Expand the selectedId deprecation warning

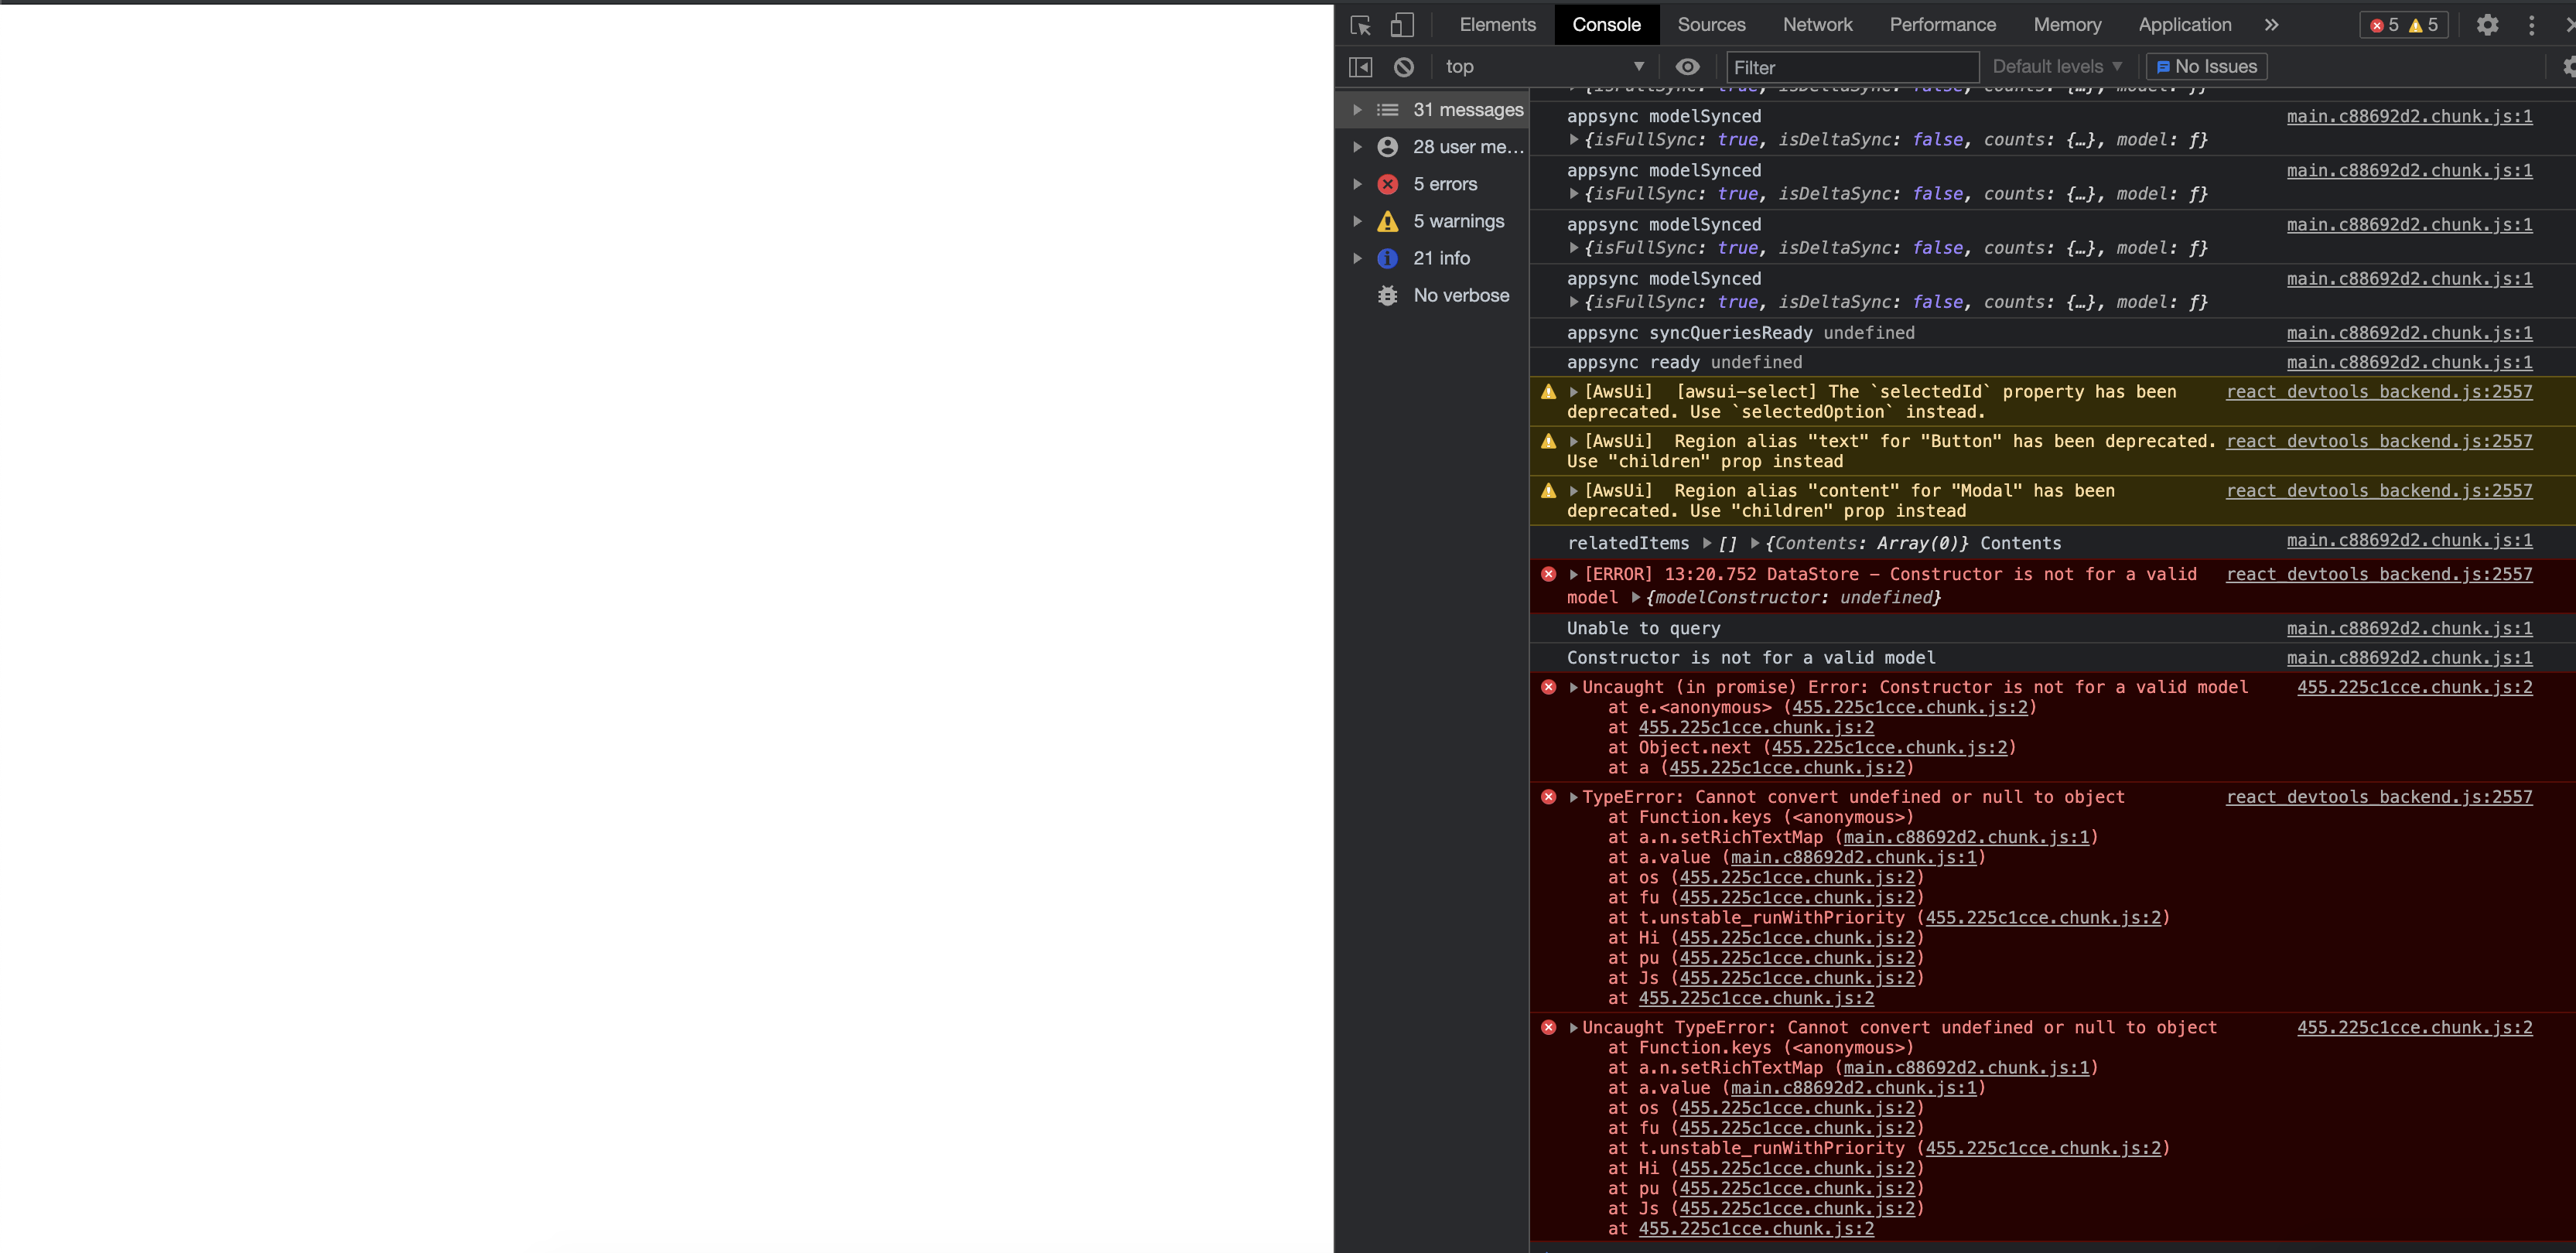point(1573,392)
